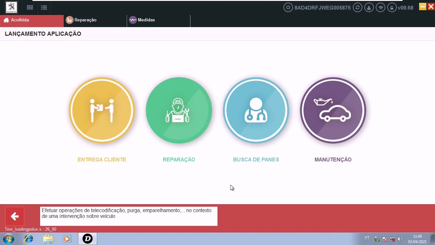The image size is (435, 245).
Task: Click the network tray icon
Action: 393,239
